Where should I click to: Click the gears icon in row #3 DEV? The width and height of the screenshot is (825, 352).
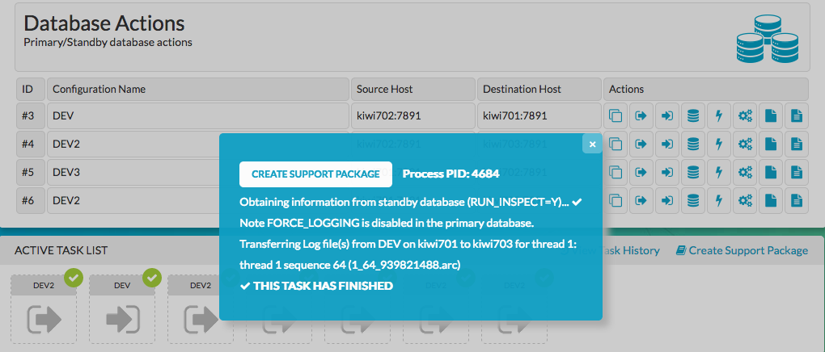pos(744,115)
